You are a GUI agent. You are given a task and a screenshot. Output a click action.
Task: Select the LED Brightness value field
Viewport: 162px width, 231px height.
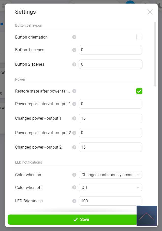pyautogui.click(x=110, y=201)
